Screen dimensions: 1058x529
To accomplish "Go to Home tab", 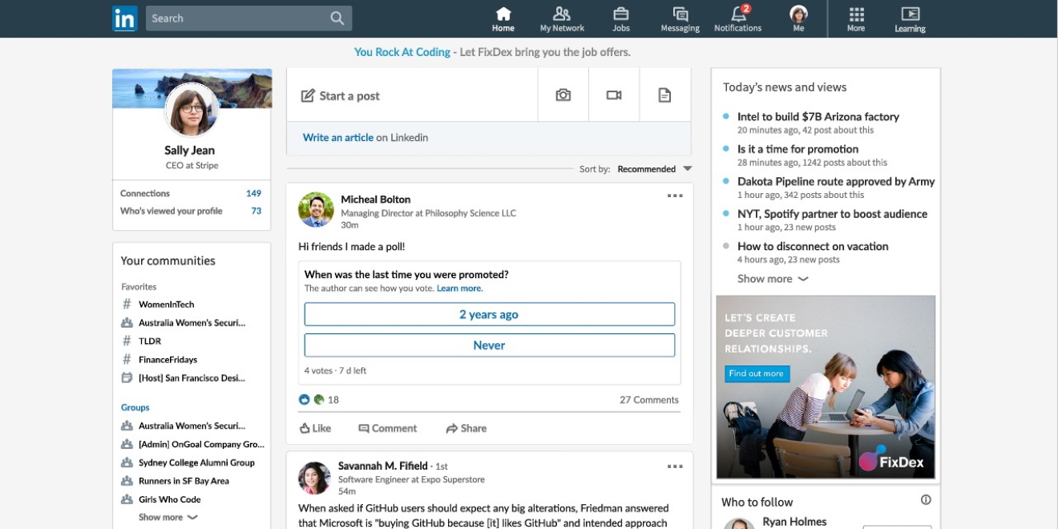I will tap(503, 19).
